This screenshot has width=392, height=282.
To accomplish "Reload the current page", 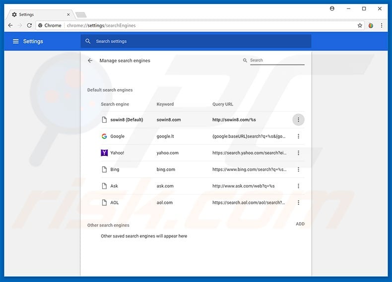I will point(29,25).
